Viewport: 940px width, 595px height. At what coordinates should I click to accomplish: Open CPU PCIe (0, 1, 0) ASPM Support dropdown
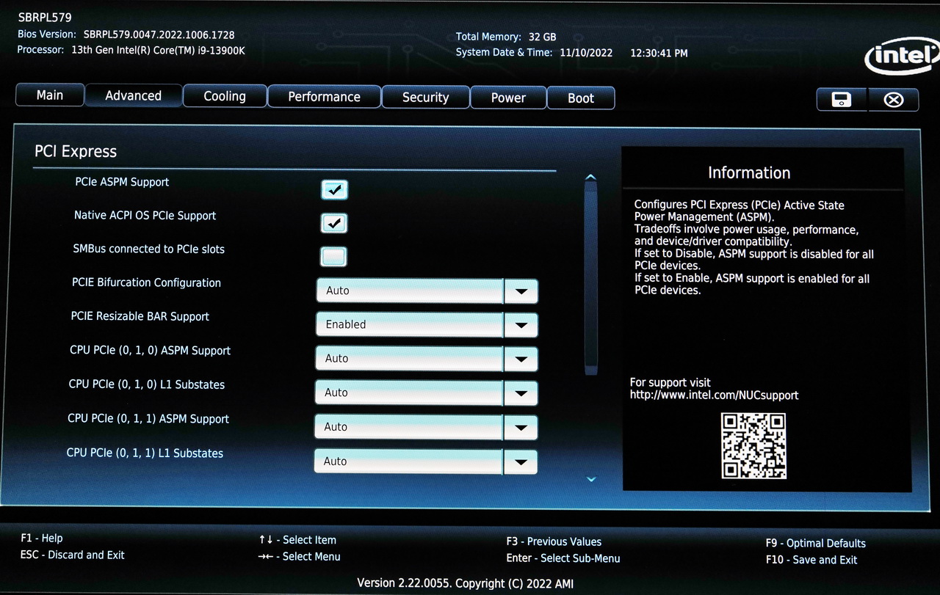pyautogui.click(x=427, y=359)
